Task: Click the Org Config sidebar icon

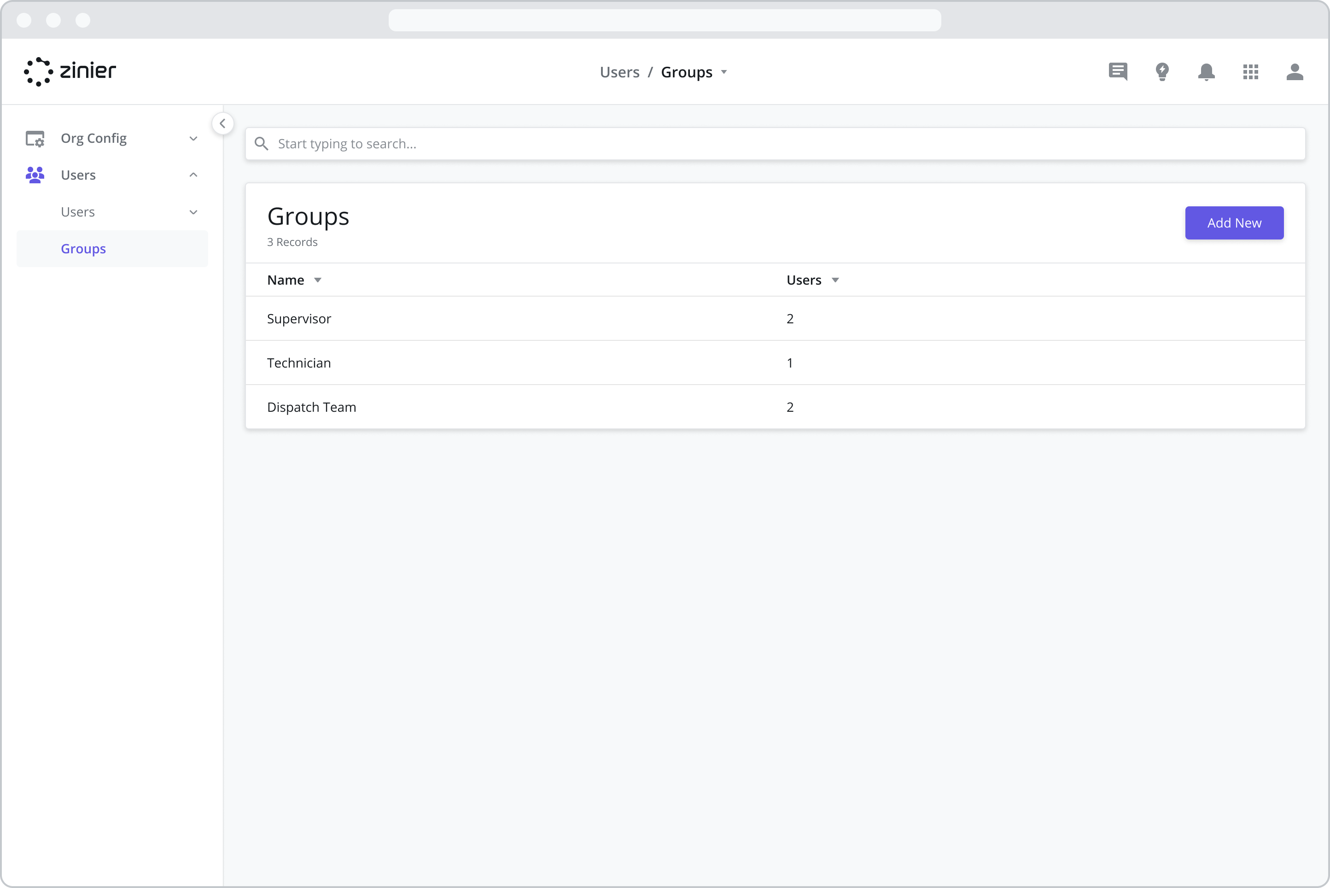Action: tap(35, 138)
